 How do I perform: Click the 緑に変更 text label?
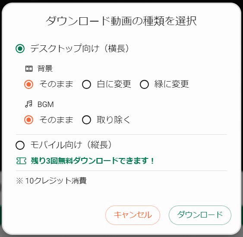pos(171,84)
